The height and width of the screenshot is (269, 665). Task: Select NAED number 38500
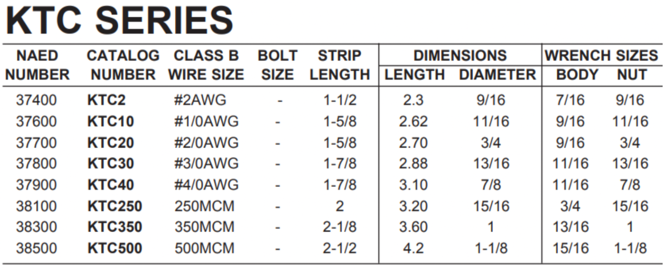(36, 248)
